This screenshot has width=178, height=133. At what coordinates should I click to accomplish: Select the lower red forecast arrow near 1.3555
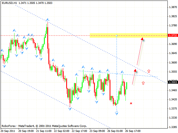134,77
